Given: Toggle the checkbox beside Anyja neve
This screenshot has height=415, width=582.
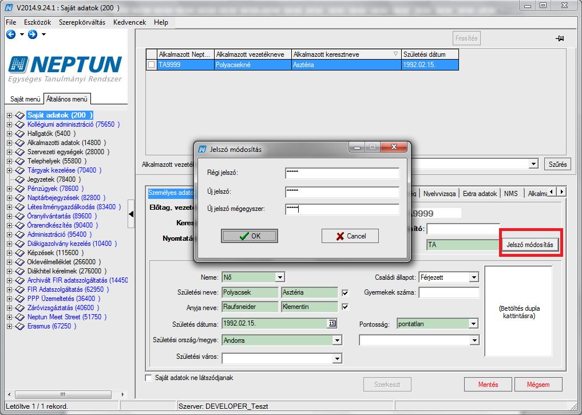Looking at the screenshot, I should click(x=345, y=307).
